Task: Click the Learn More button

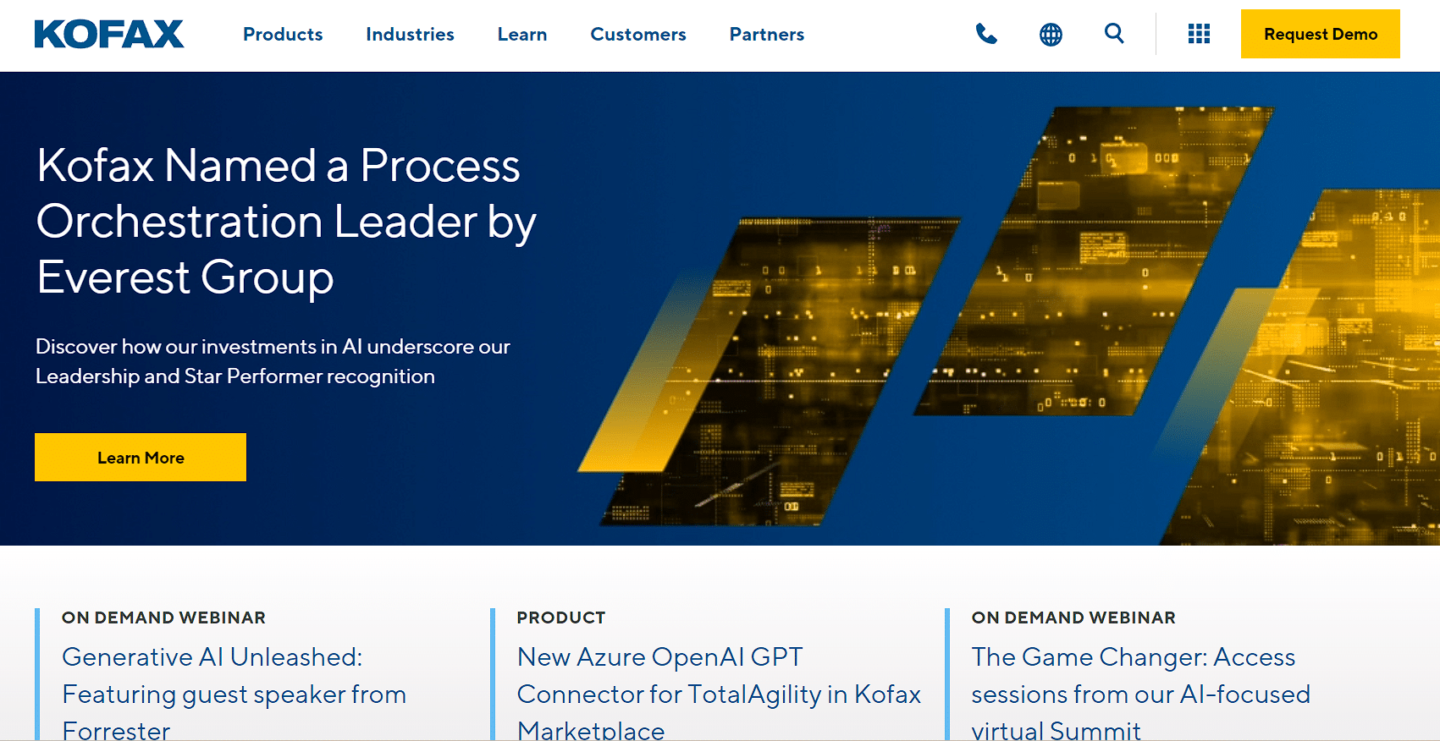Action: [x=141, y=457]
